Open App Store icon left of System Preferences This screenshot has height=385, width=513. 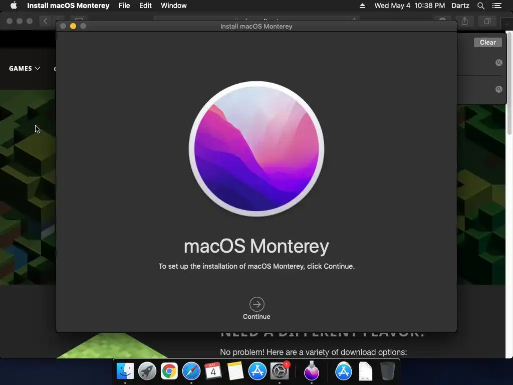click(x=257, y=371)
